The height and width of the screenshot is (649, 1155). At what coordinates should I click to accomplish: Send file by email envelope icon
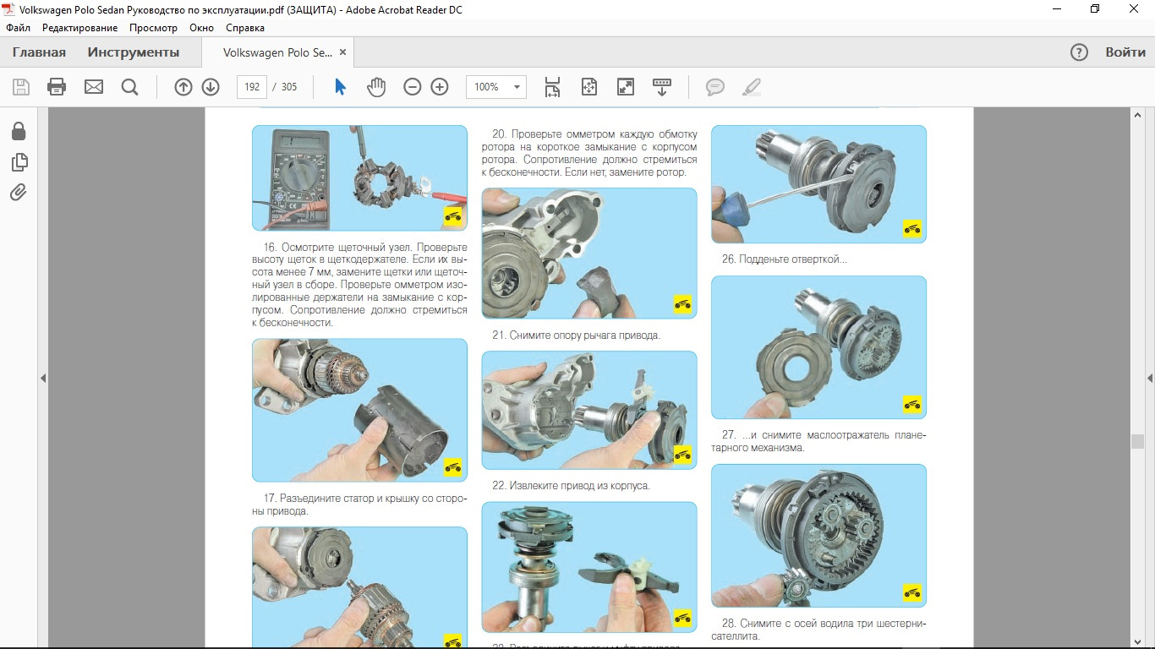[93, 87]
